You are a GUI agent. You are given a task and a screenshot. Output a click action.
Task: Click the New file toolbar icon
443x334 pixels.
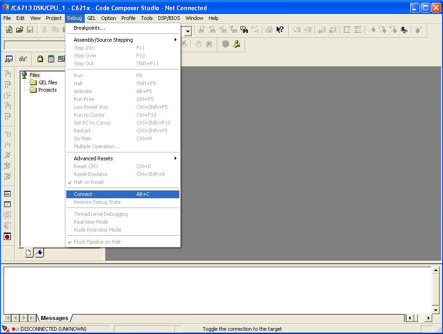click(9, 29)
